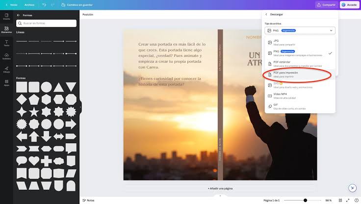Insert the diamond shape

(22, 100)
